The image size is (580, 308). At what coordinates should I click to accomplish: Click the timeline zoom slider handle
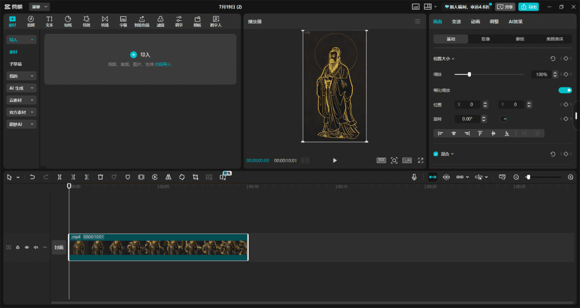[x=528, y=177]
